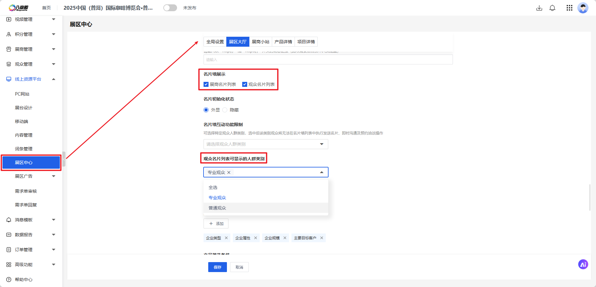Click the 请输入 text input field
596x287 pixels.
(328, 60)
